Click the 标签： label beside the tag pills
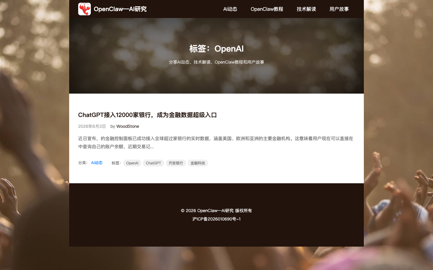Image resolution: width=433 pixels, height=270 pixels. pyautogui.click(x=117, y=163)
